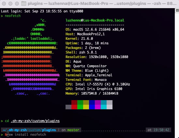Click the Apple logo ASCII art
The image size is (179, 138).
click(30, 57)
